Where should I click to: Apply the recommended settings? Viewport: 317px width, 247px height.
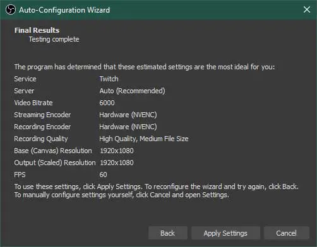point(225,233)
